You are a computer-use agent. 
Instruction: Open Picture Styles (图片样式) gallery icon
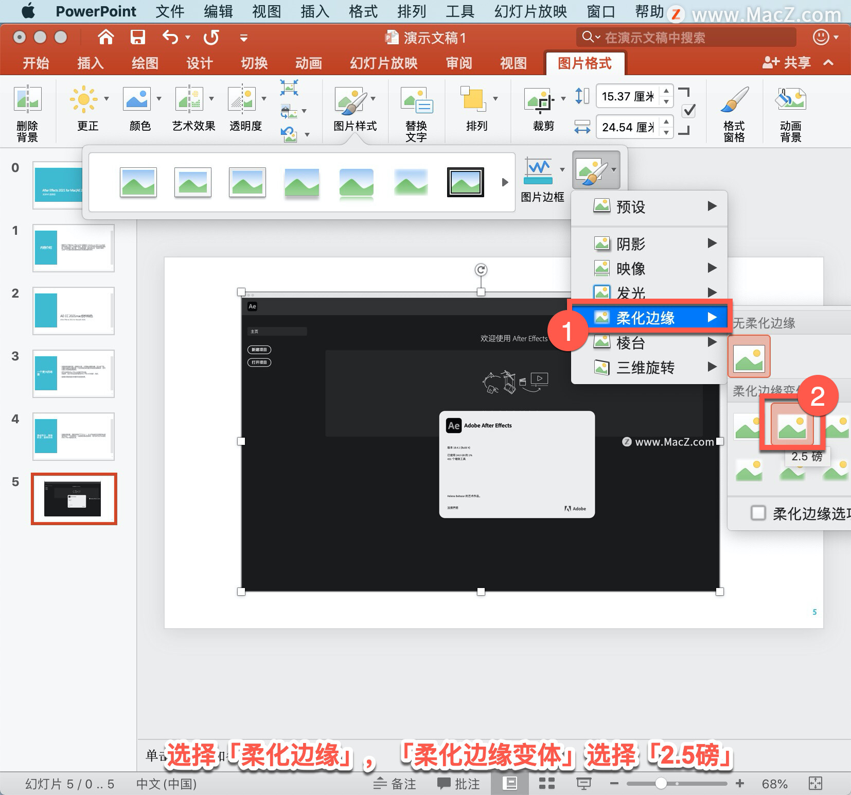[351, 100]
